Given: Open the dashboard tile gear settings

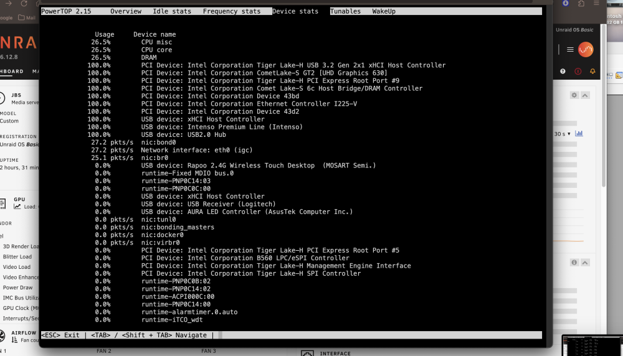Looking at the screenshot, I should pos(574,95).
